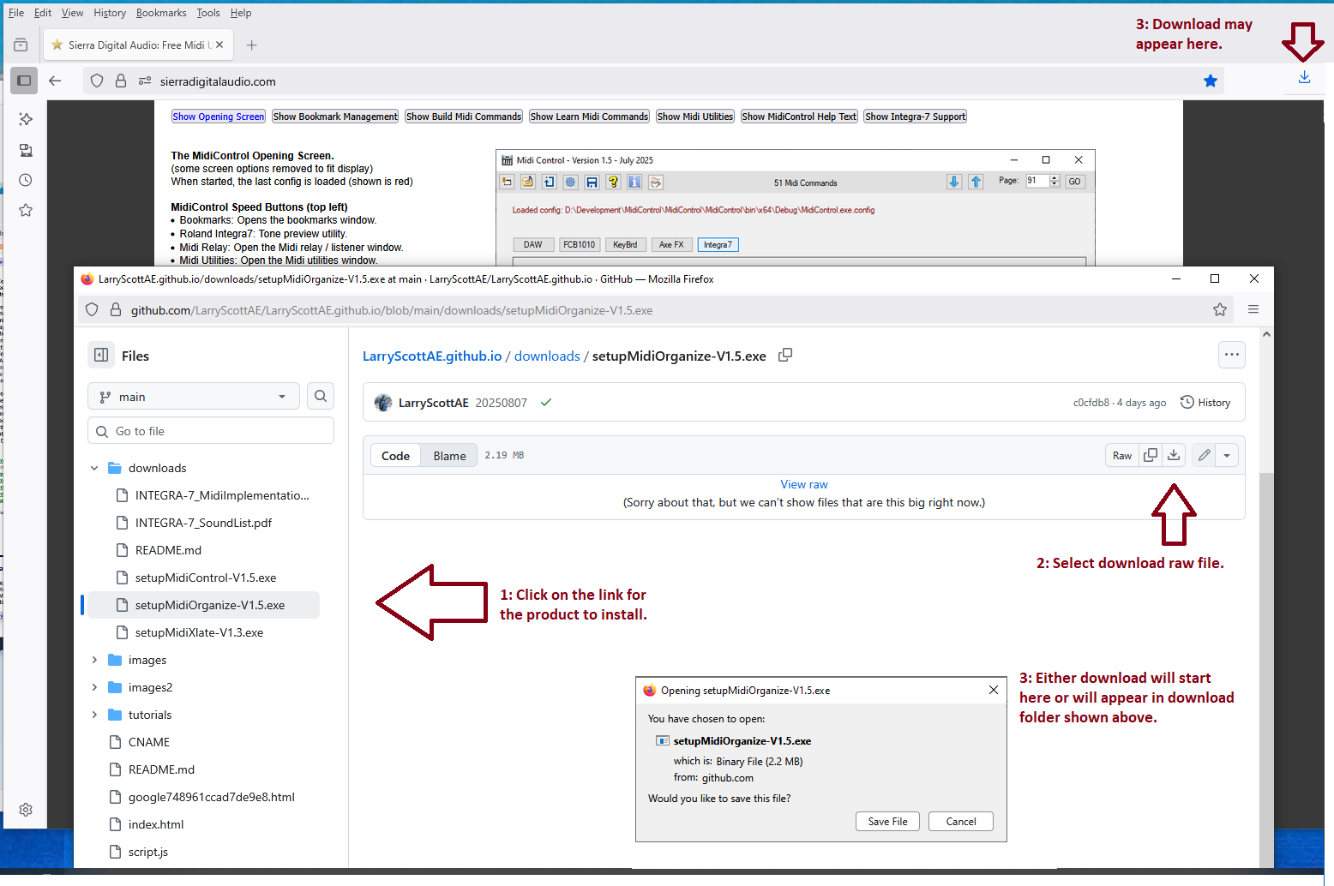This screenshot has width=1334, height=886.
Task: Open the History menu in the menu bar
Action: click(110, 13)
